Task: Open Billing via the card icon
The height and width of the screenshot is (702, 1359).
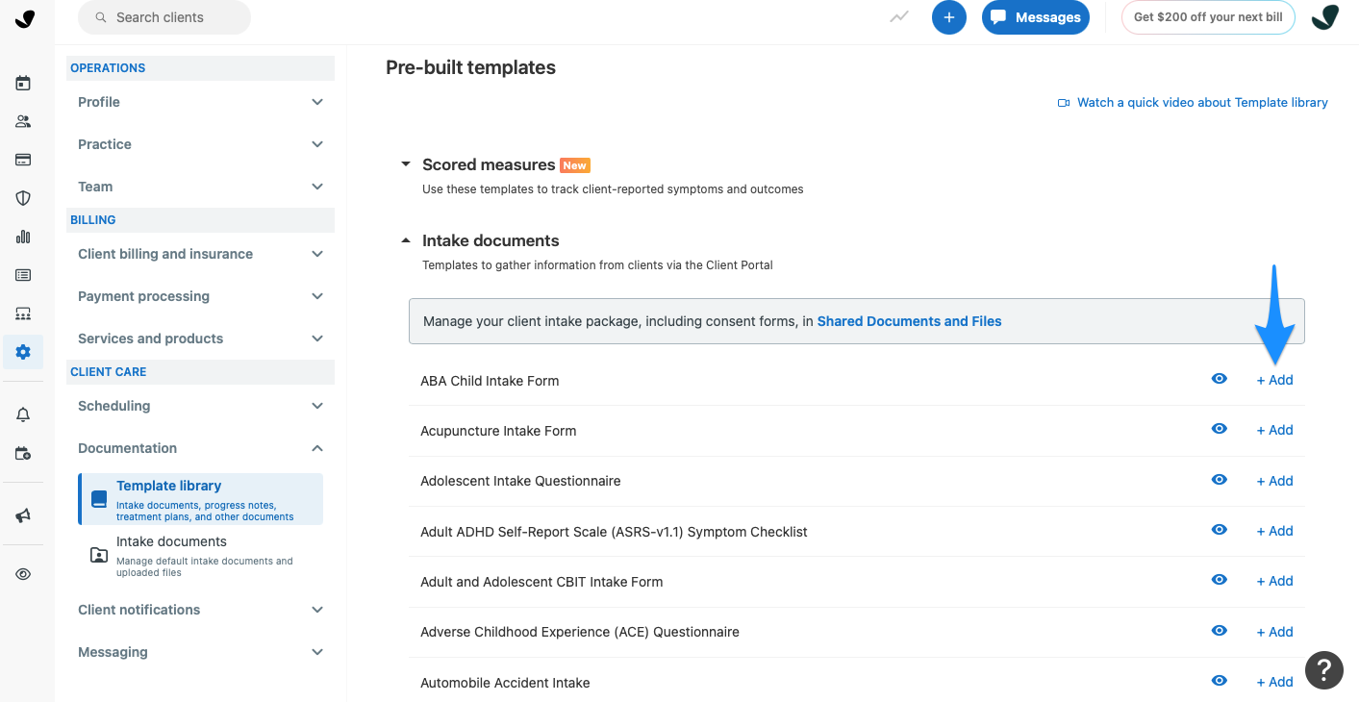Action: point(23,160)
